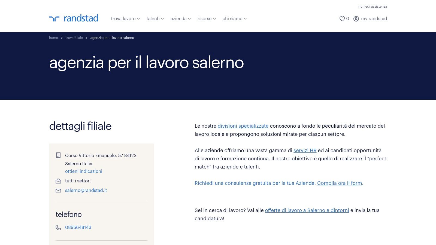Expand the trova lavoro menu
436x245 pixels.
click(x=125, y=19)
